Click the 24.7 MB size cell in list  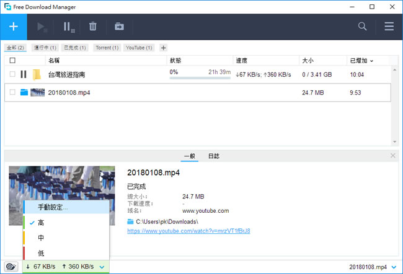pyautogui.click(x=312, y=93)
